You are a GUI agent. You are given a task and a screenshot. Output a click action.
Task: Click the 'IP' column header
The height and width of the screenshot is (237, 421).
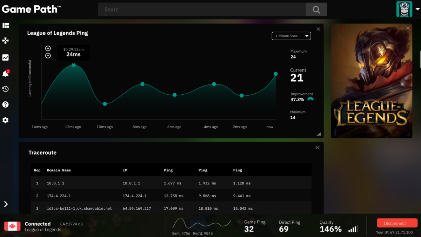[125, 170]
